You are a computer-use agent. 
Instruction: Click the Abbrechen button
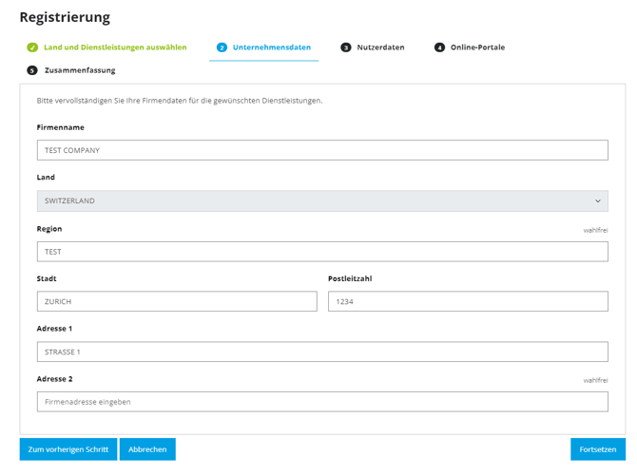tap(147, 449)
